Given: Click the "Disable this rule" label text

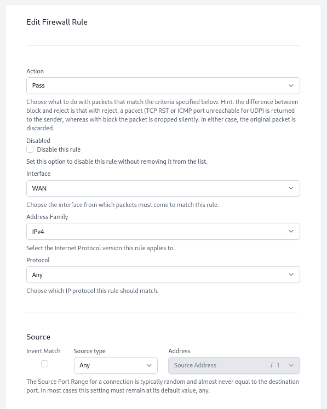Looking at the screenshot, I should 59,149.
